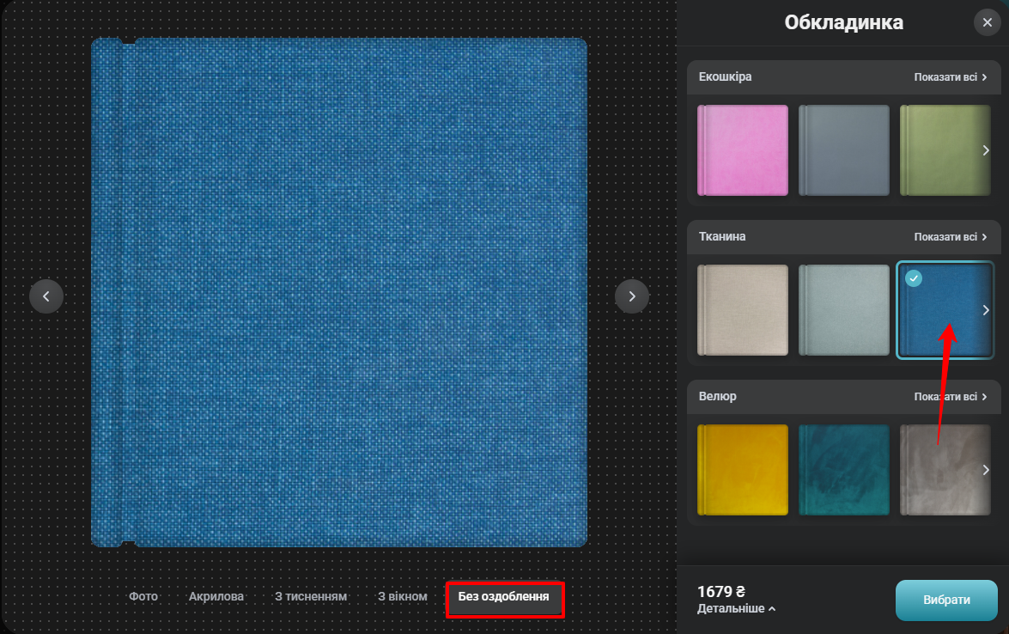The height and width of the screenshot is (634, 1009).
Task: Open the З тисненням tab
Action: 310,595
